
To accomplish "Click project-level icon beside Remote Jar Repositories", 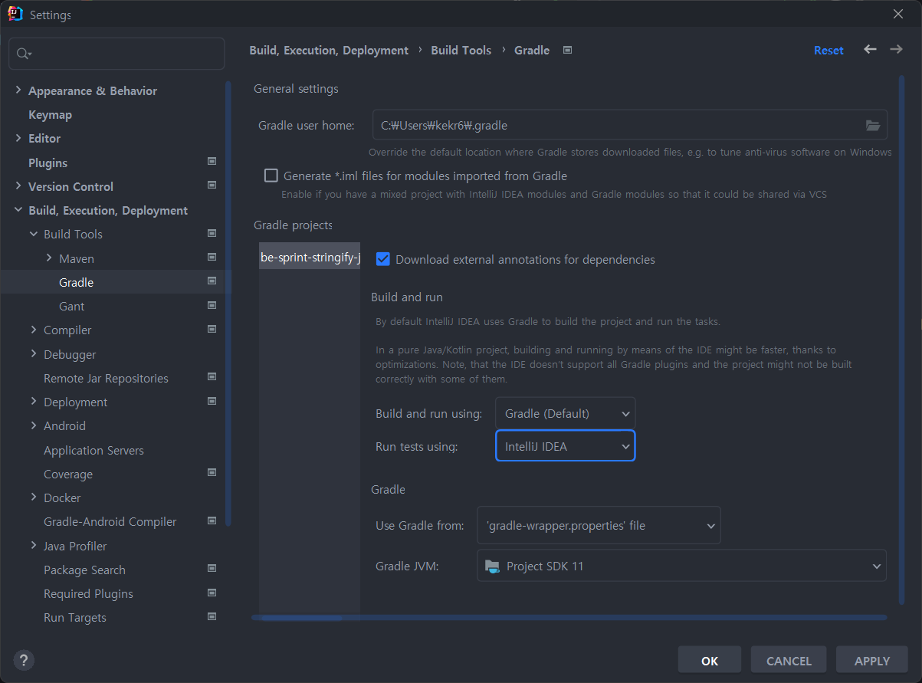I will [212, 377].
